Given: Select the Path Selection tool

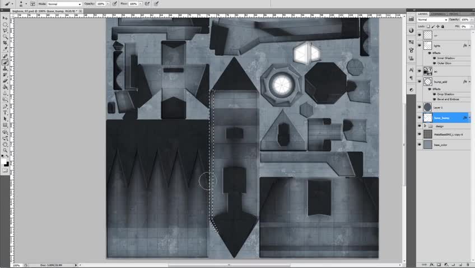Looking at the screenshot, I should pos(5,119).
